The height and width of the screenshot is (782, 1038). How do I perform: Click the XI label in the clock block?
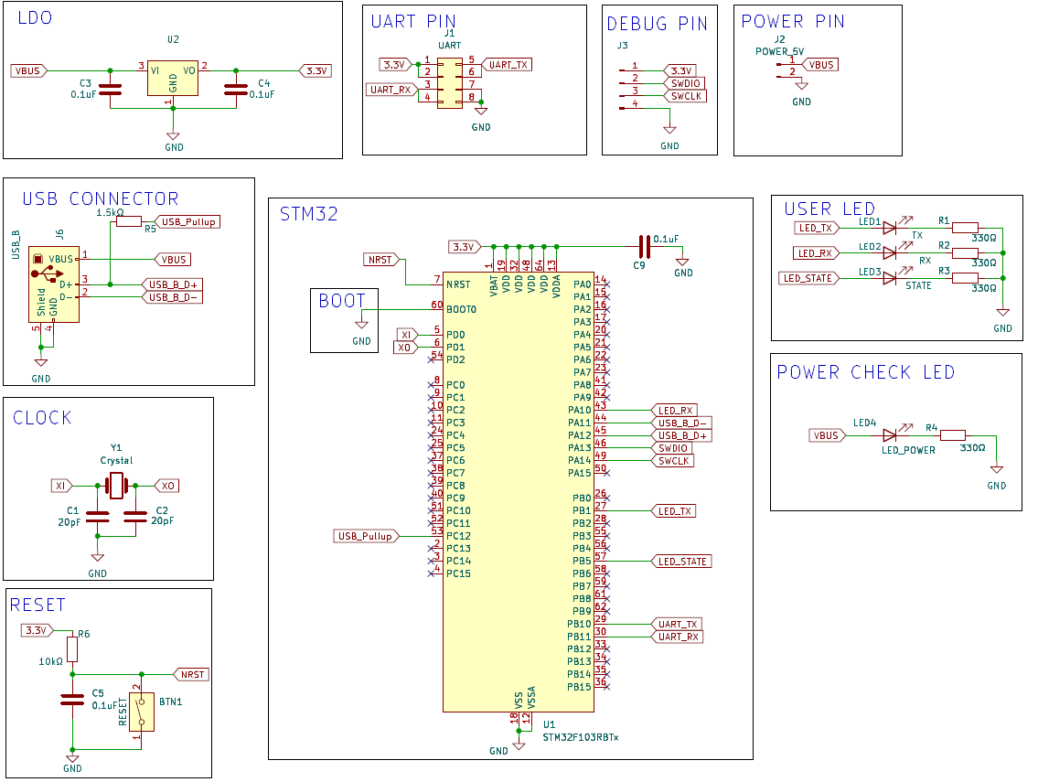click(x=61, y=486)
